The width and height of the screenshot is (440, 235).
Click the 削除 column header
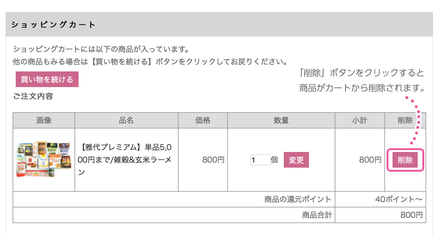(405, 120)
